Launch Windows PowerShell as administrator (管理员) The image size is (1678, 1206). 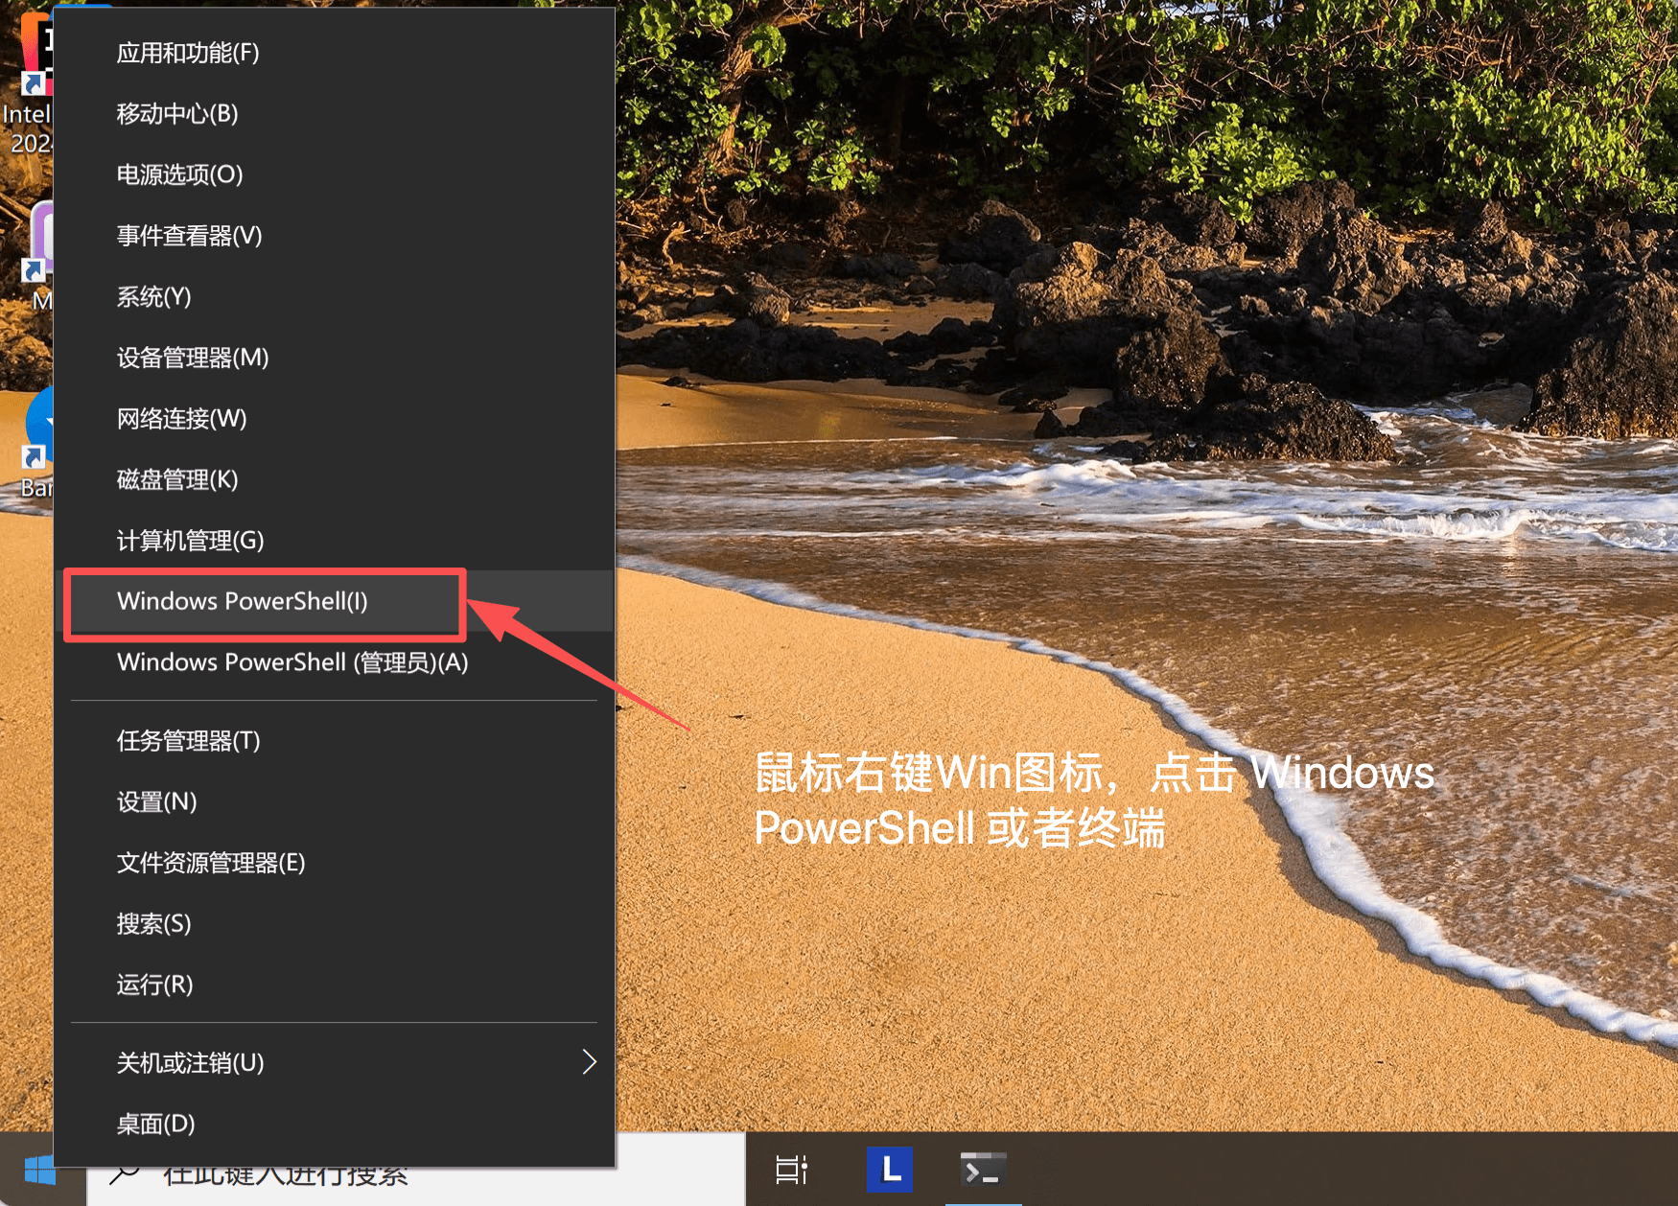click(x=291, y=661)
